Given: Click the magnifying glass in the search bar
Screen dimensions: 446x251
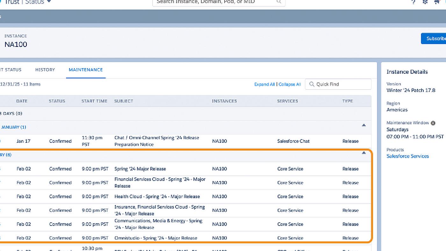Looking at the screenshot, I should point(278,2).
